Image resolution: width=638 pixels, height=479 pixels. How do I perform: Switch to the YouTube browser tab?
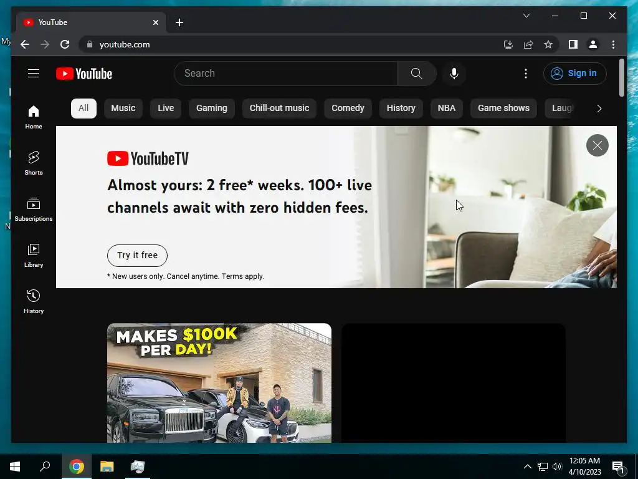pyautogui.click(x=90, y=22)
